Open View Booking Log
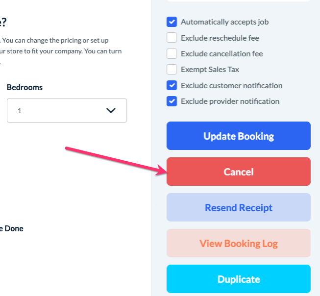Image resolution: width=320 pixels, height=296 pixels. point(239,243)
